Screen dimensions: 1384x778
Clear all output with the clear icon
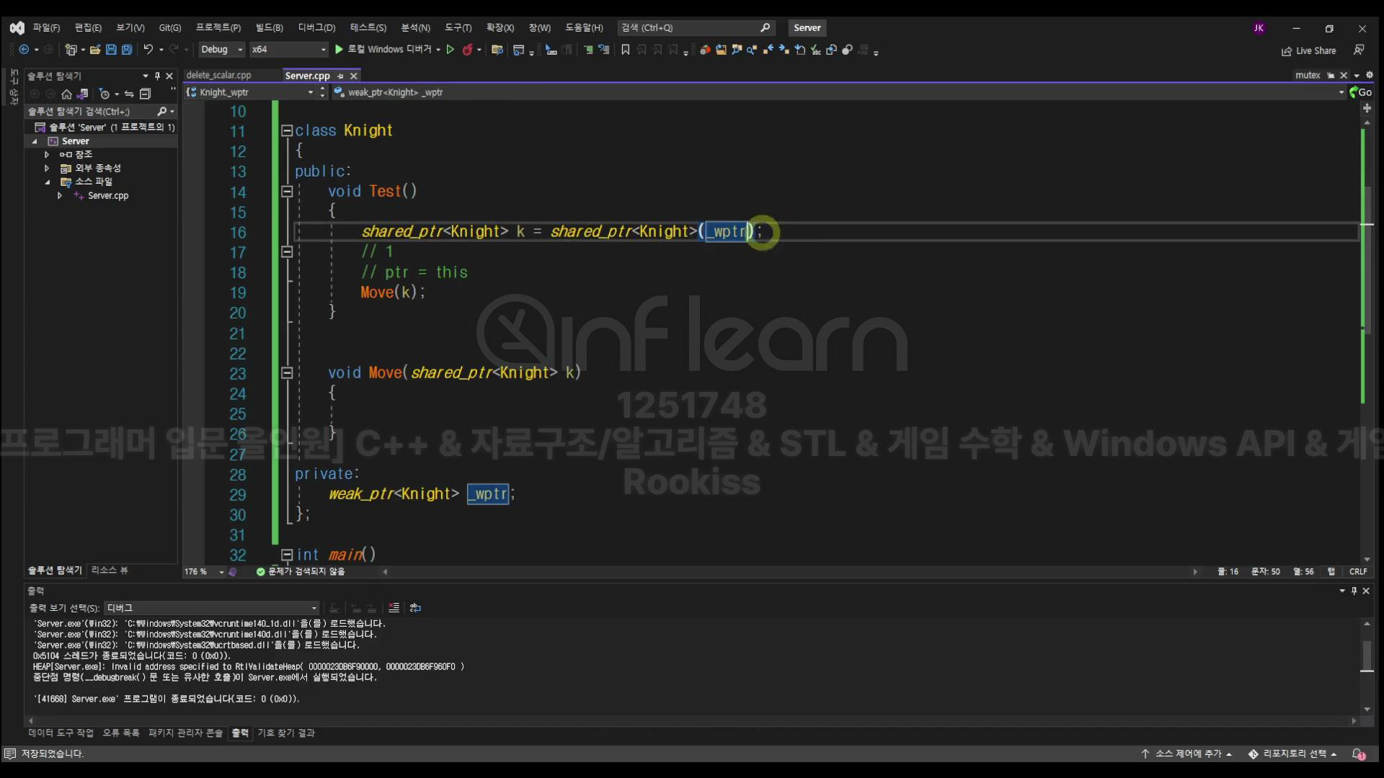click(x=394, y=608)
